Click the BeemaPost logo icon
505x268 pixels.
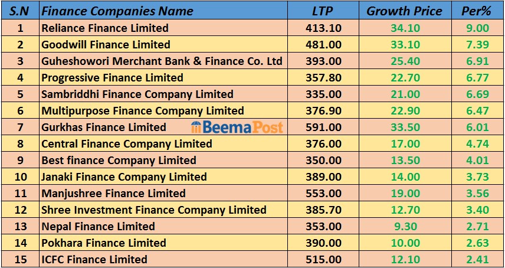pos(197,127)
